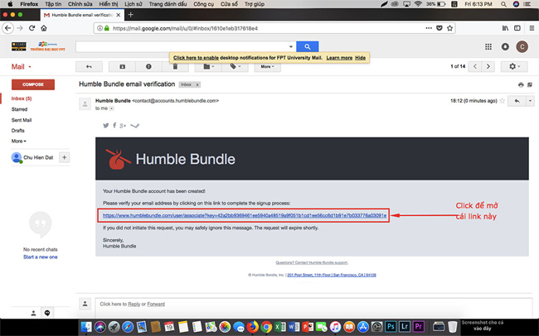This screenshot has width=539, height=336.
Task: Click Humble Bundle verification URL link
Action: [245, 215]
